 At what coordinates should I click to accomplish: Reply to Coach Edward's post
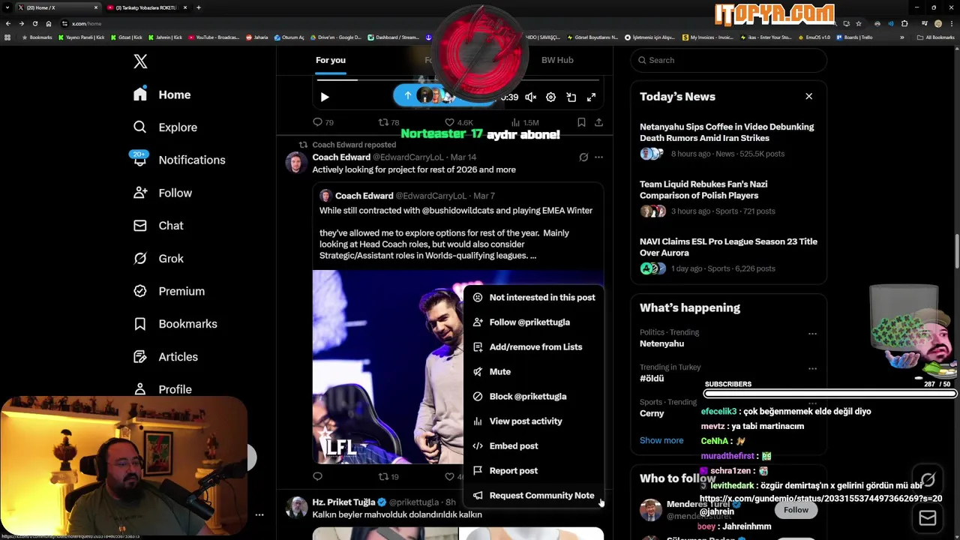tap(317, 476)
